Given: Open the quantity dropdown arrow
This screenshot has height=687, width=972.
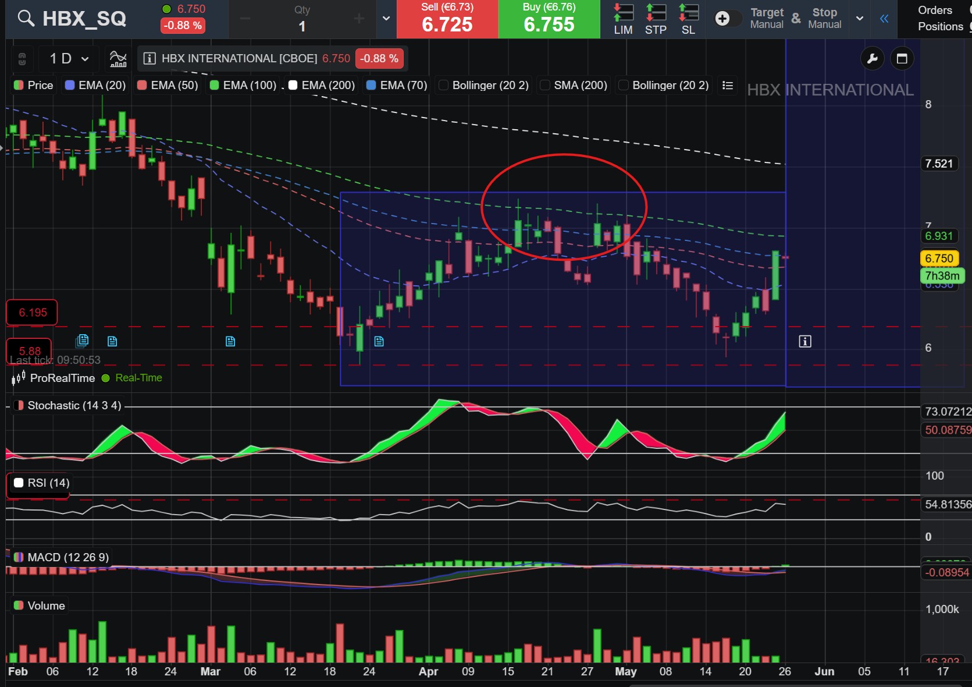Looking at the screenshot, I should click(386, 19).
